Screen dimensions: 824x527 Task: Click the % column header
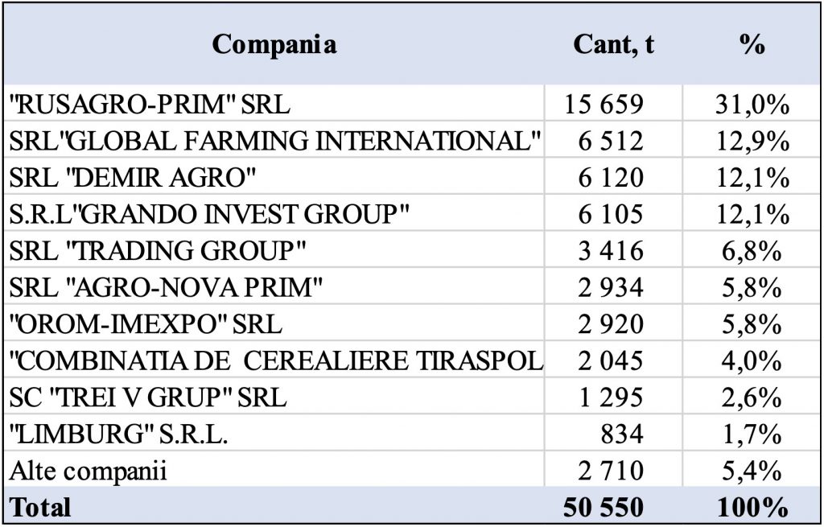pyautogui.click(x=752, y=45)
